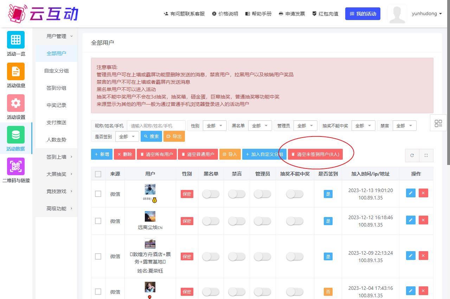Toggle 黑名单 switch for first user
This screenshot has height=299, width=450.
pos(211,194)
